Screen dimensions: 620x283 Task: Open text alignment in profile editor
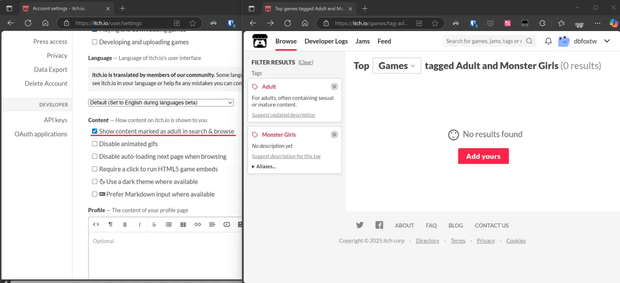[212, 224]
